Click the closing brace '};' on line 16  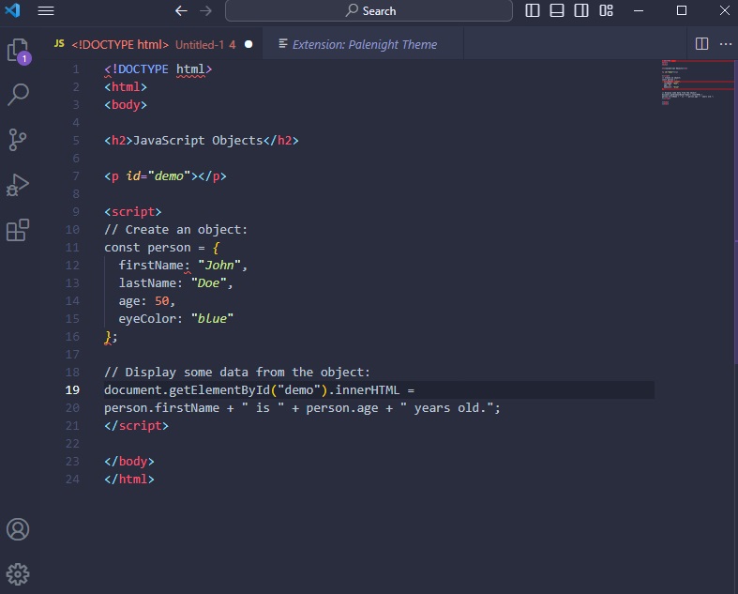(x=111, y=337)
